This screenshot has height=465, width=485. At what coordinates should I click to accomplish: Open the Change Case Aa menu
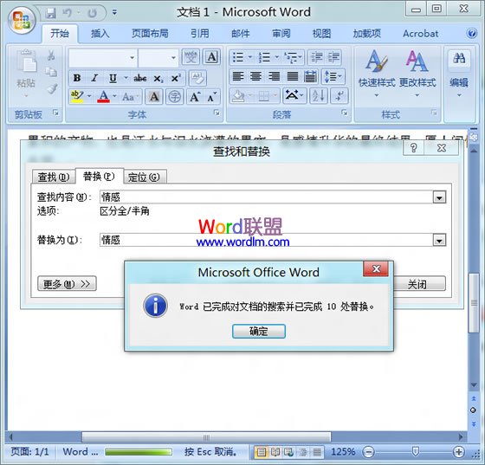point(129,97)
